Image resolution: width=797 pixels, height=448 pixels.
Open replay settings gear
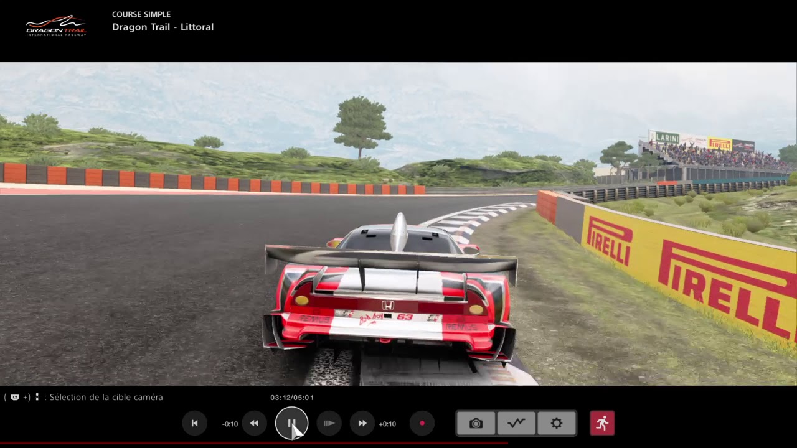(557, 423)
